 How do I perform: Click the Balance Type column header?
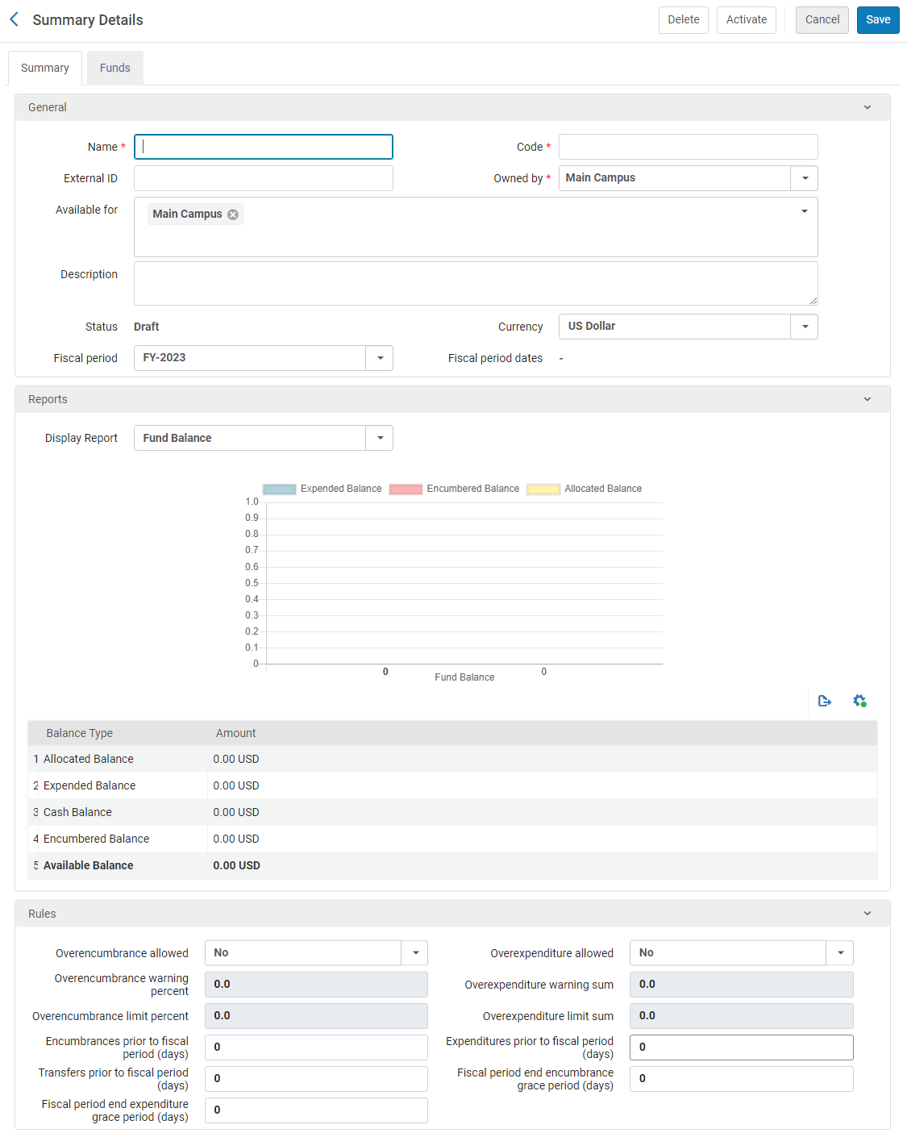(79, 733)
